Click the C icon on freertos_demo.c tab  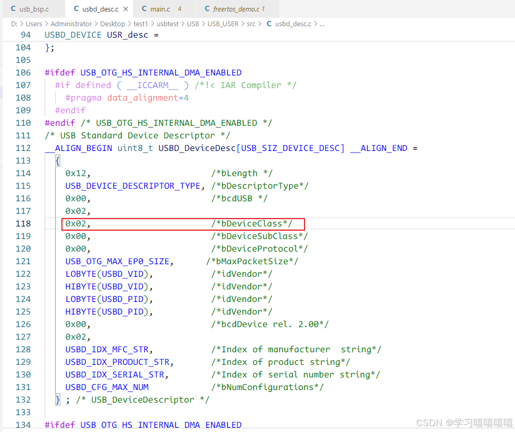[206, 9]
